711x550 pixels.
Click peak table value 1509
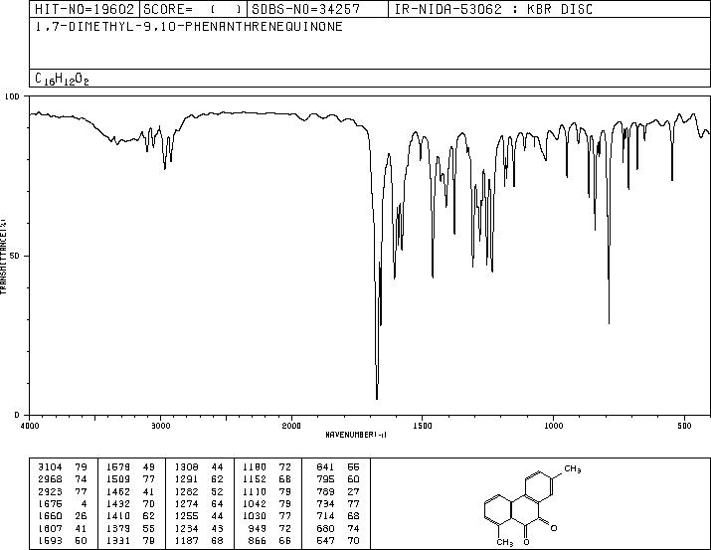click(x=118, y=479)
